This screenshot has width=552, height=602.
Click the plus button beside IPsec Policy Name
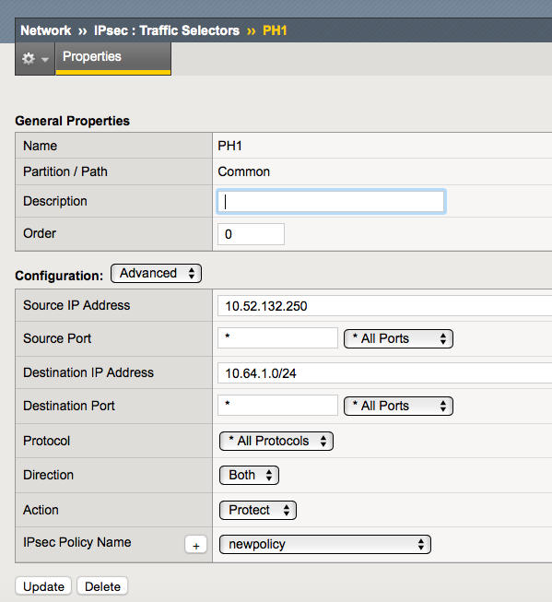[195, 545]
